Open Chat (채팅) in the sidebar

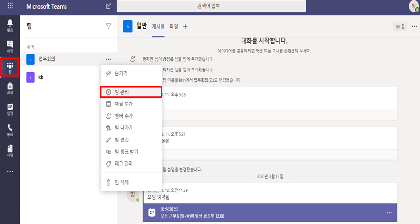click(x=10, y=47)
